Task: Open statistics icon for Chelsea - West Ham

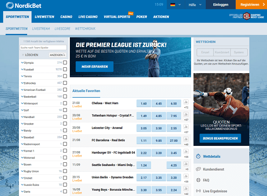Action: click(186, 102)
